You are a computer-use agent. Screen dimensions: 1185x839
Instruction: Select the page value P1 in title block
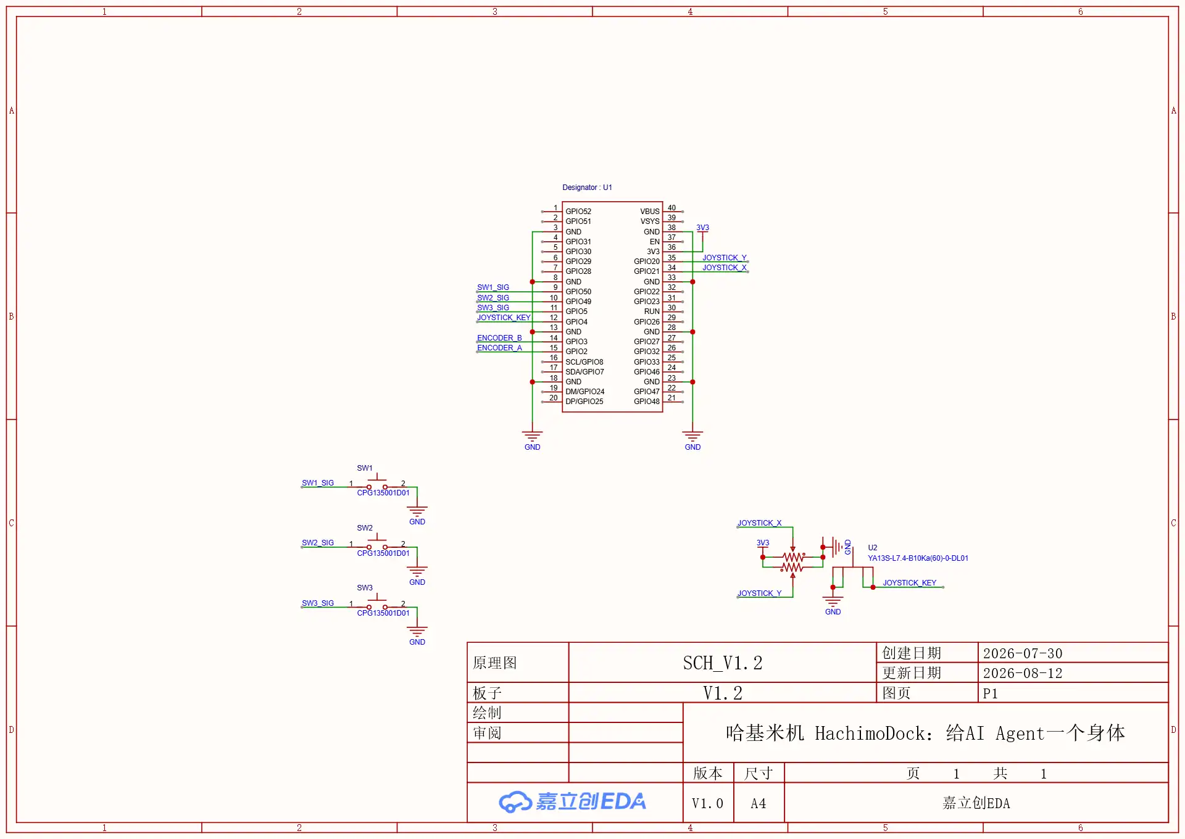click(x=990, y=693)
